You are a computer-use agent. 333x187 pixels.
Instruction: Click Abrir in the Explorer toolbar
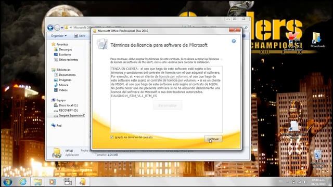pyautogui.click(x=80, y=36)
